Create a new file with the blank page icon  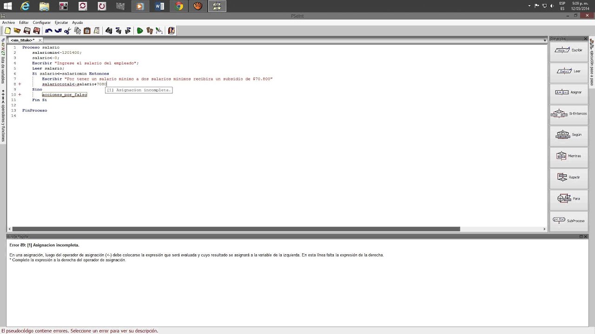8,31
